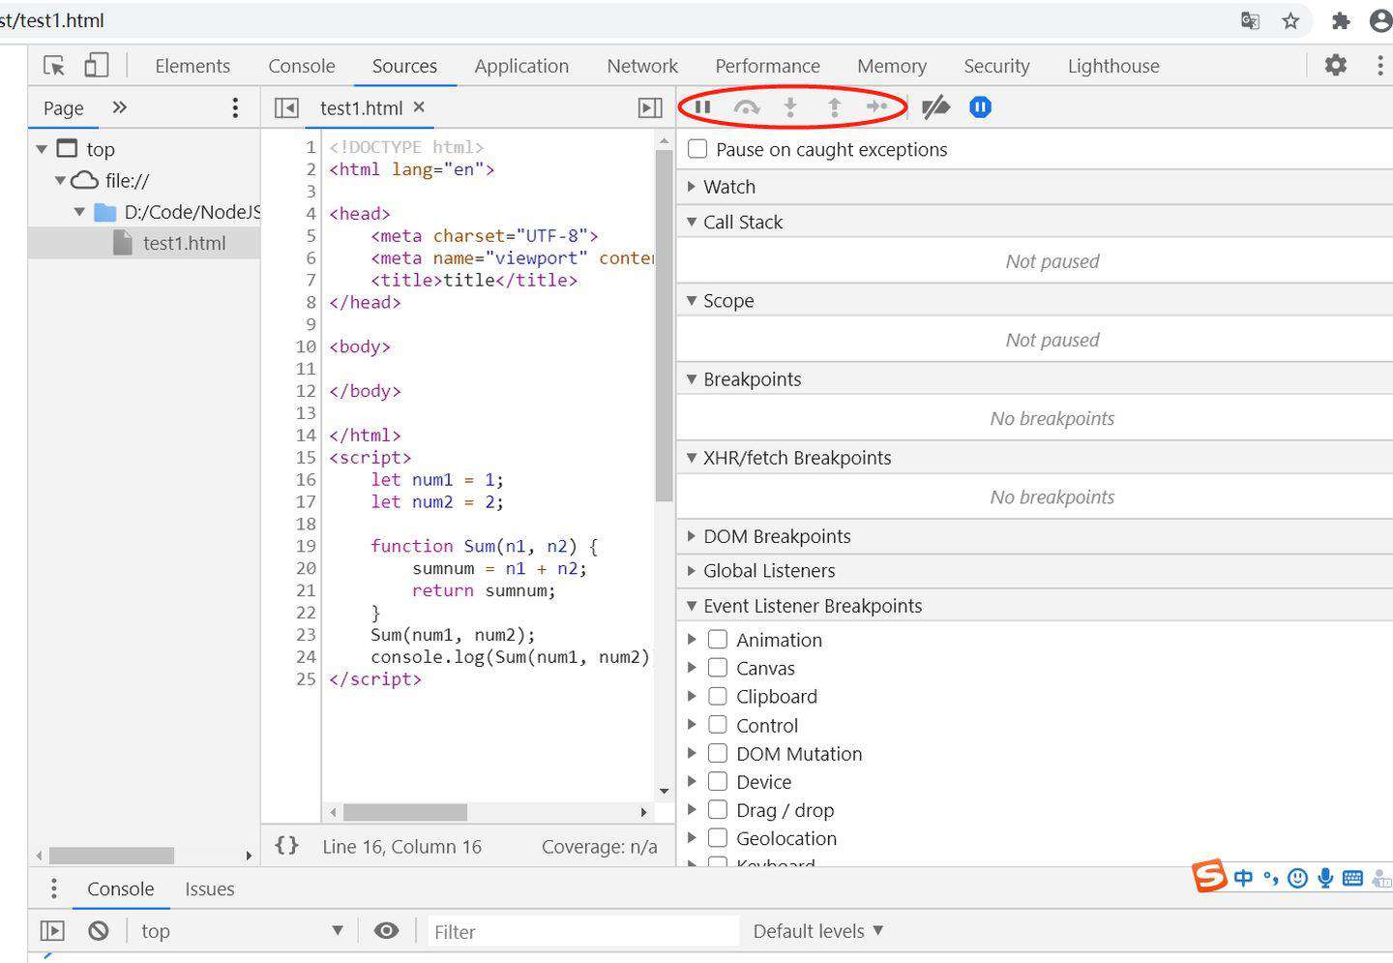Image resolution: width=1393 pixels, height=963 pixels.
Task: Collapse the Call Stack section
Action: (x=692, y=222)
